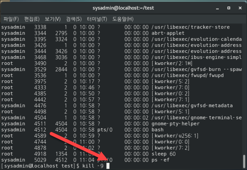Click PID 4385 in the process list
The image size is (247, 170).
pyautogui.click(x=40, y=94)
